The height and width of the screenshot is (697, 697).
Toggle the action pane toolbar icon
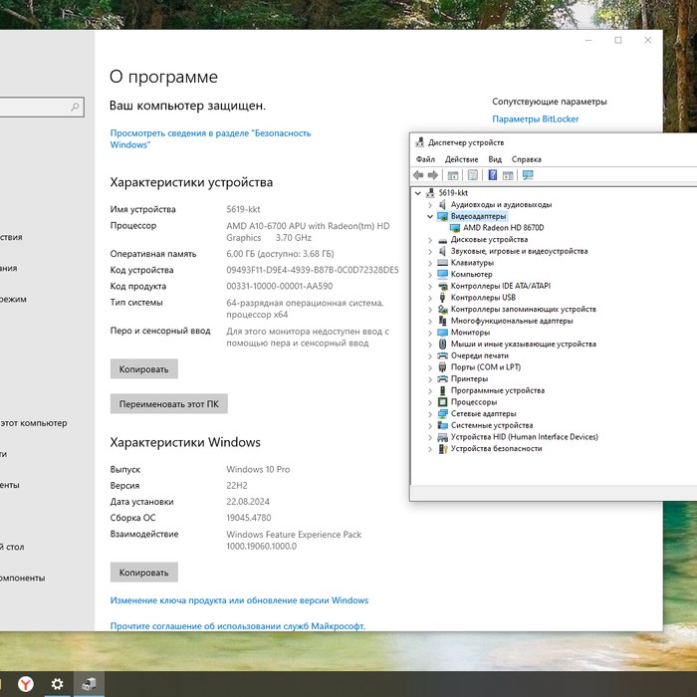508,175
